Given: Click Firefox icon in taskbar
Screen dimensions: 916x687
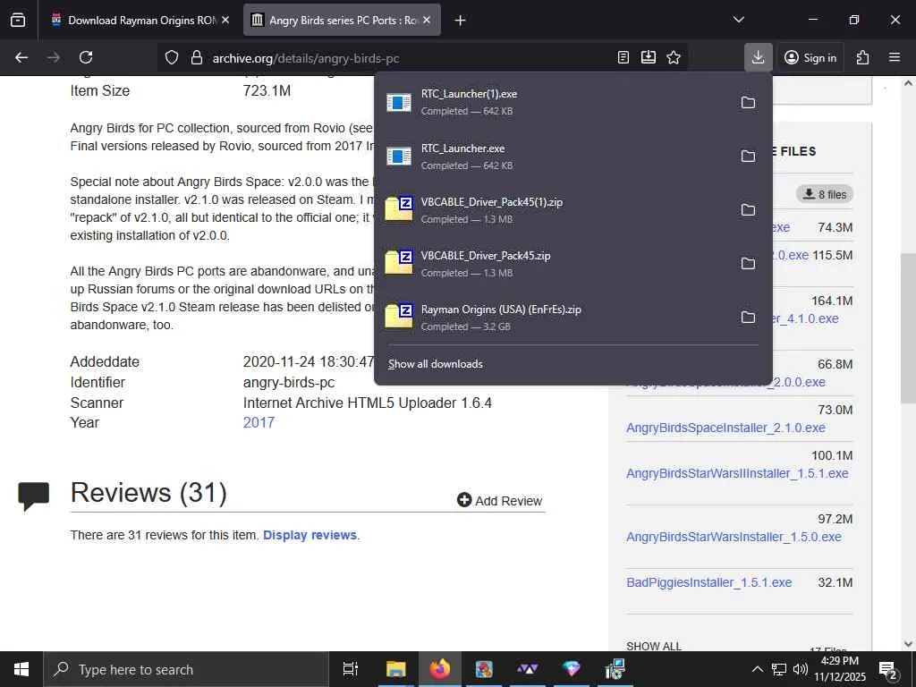Looking at the screenshot, I should click(x=440, y=669).
